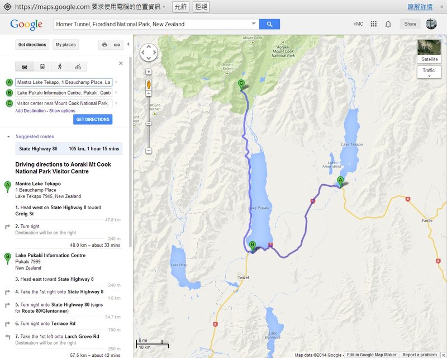Click the print directions icon
Image resolution: width=447 pixels, height=358 pixels.
coord(104,45)
